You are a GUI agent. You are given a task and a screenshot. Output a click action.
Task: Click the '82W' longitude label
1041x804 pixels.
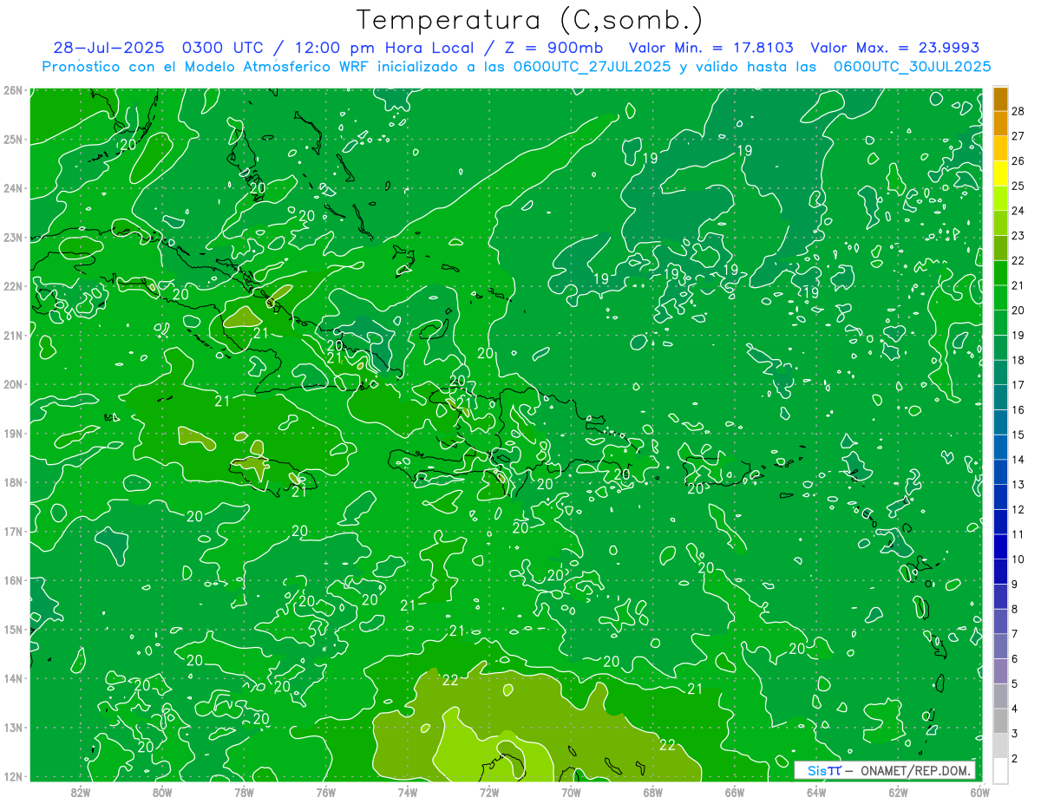81,792
